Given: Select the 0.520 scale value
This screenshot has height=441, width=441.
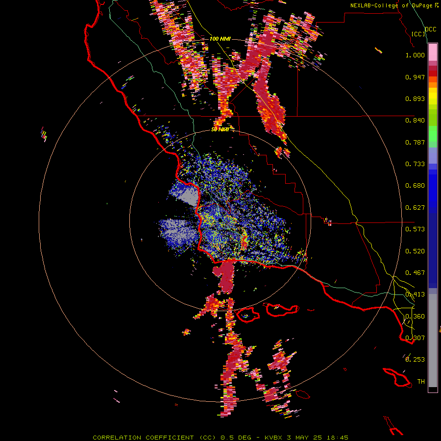Looking at the screenshot, I should pos(415,251).
